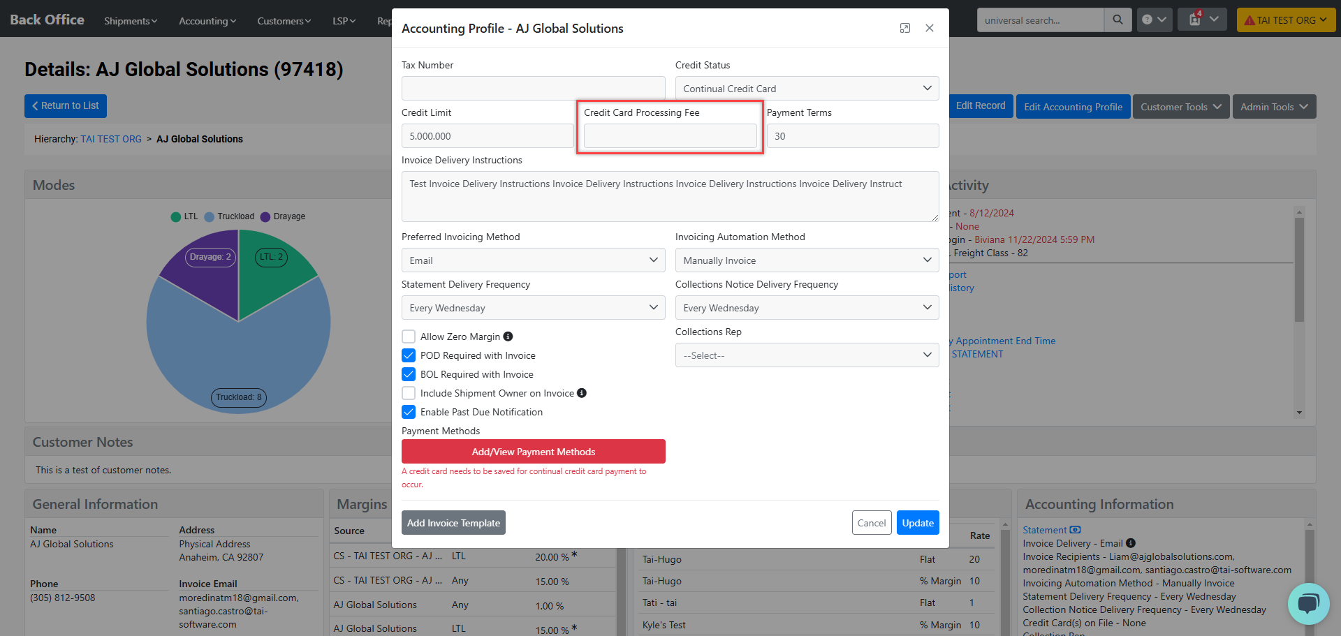The width and height of the screenshot is (1341, 636).
Task: Disable Enable Past Due Notification checkbox
Action: point(409,412)
